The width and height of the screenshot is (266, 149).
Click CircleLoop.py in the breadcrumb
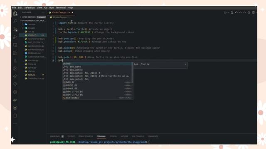click(x=60, y=17)
